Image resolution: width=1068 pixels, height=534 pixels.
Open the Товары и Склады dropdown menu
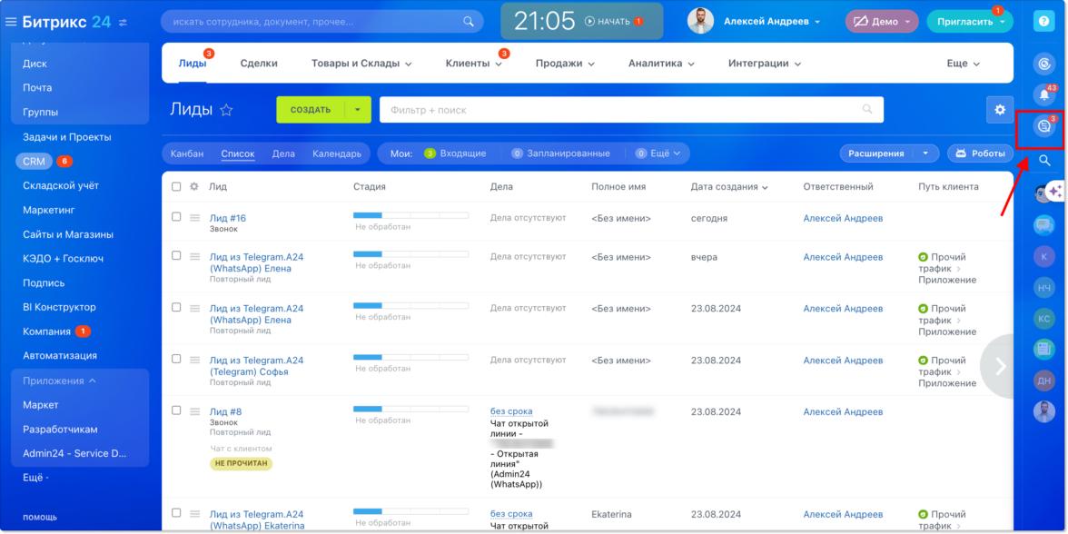(x=361, y=64)
